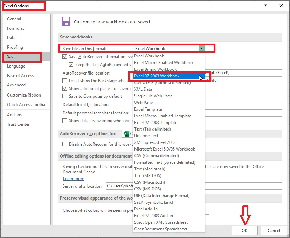The image size is (290, 238).
Task: Open the Language options category
Action: pyautogui.click(x=27, y=66)
